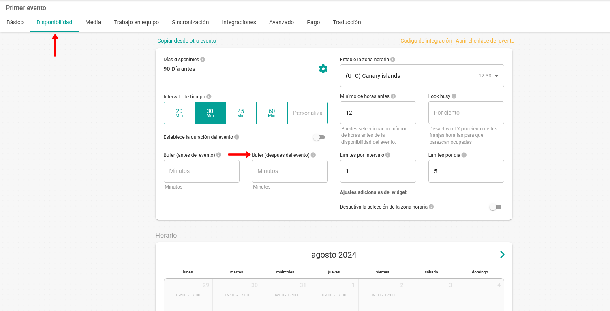Open Codigo de integración link

click(x=426, y=41)
